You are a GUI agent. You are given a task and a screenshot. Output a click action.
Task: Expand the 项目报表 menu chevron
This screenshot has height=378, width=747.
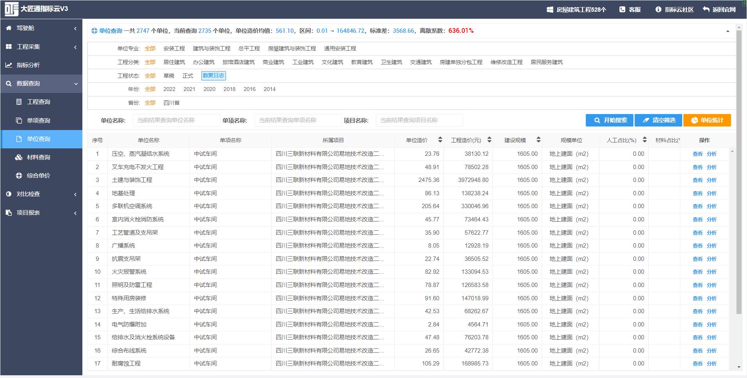click(x=75, y=213)
